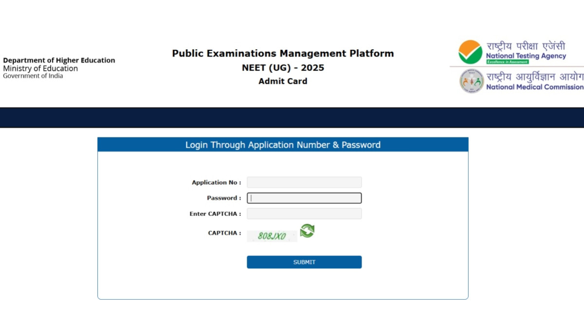Image resolution: width=584 pixels, height=329 pixels.
Task: Click the National Testing Agency checkmark logo
Action: [470, 52]
